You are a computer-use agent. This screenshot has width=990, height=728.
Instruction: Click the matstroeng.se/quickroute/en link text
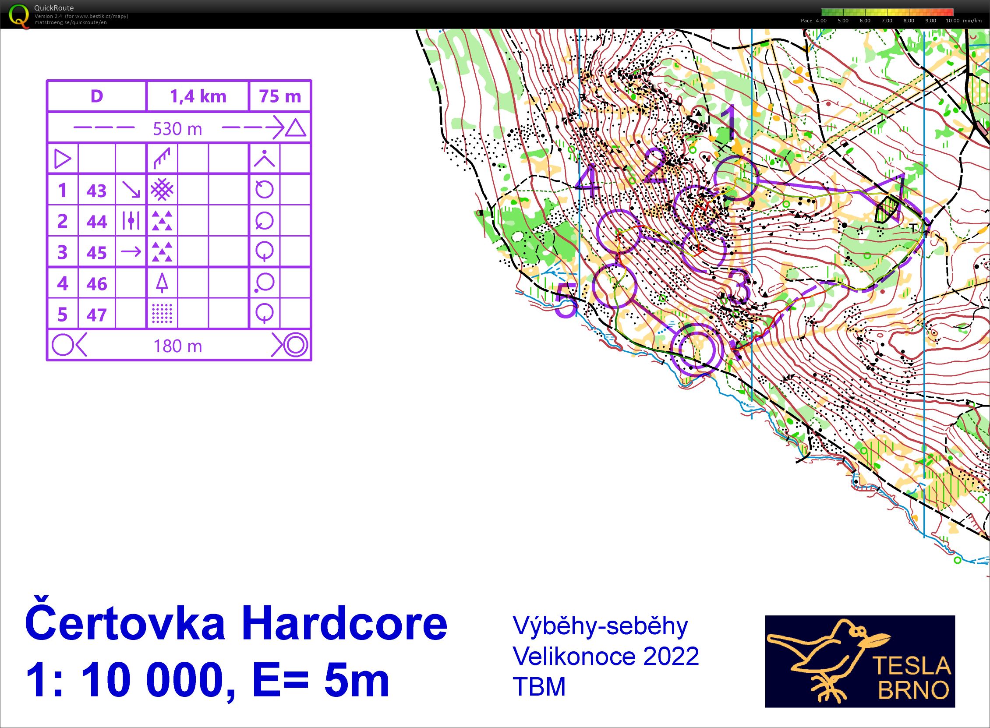[71, 22]
